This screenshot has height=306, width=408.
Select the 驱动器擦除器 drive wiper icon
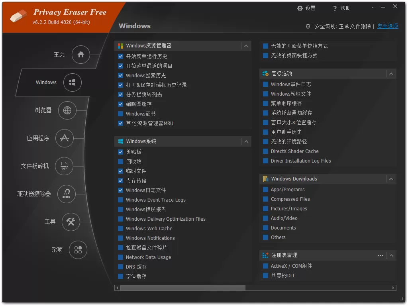pyautogui.click(x=67, y=194)
